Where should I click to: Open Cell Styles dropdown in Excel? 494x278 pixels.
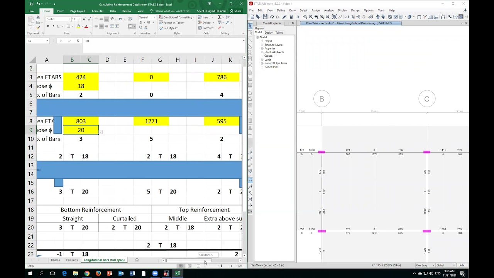coord(168,28)
